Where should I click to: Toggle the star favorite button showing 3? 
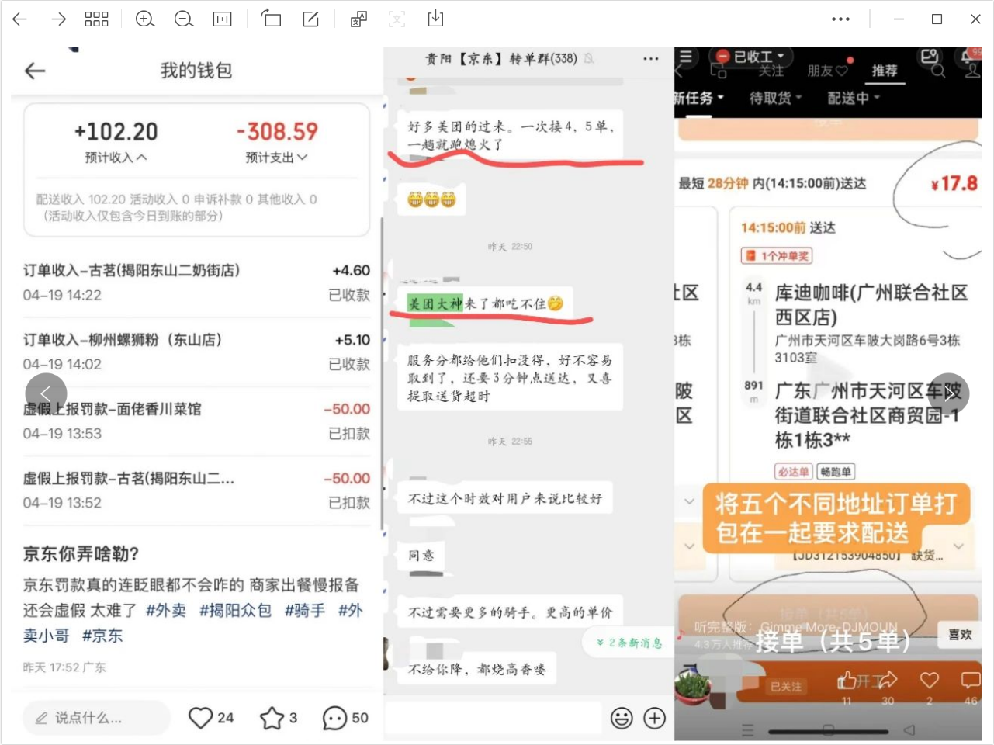pos(272,718)
